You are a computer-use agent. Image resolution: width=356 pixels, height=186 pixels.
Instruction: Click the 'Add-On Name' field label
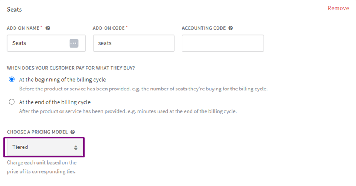(x=23, y=28)
